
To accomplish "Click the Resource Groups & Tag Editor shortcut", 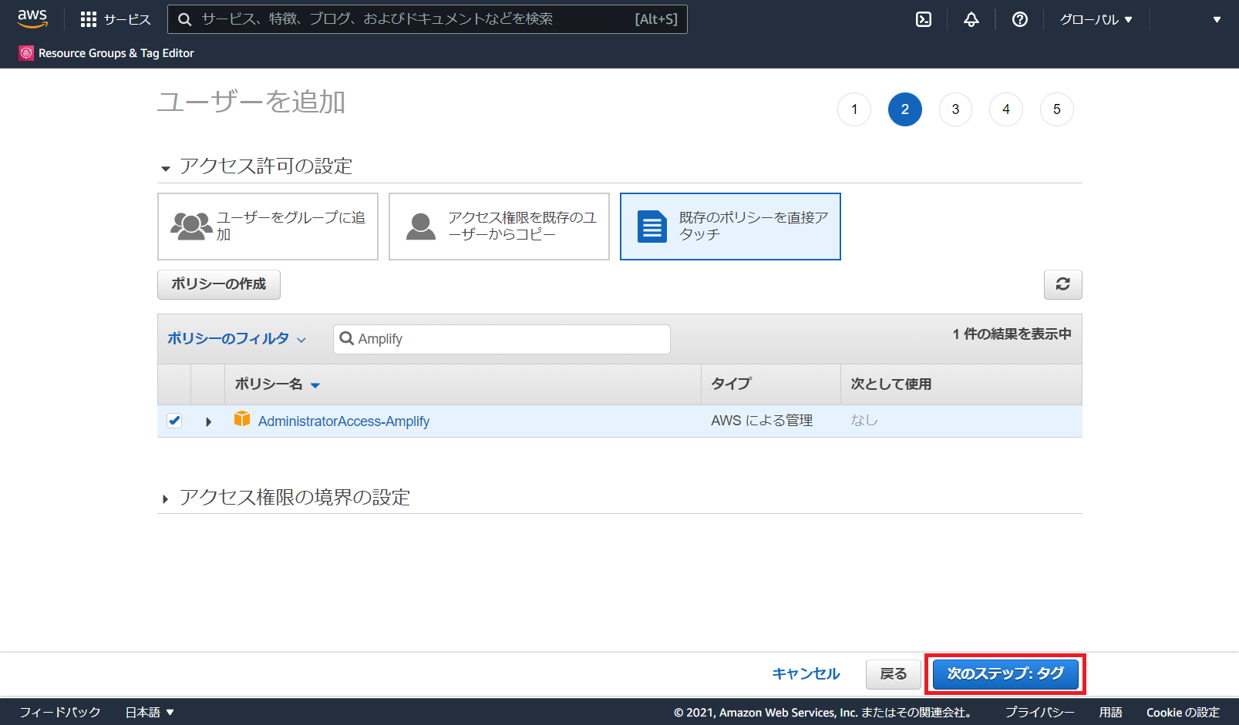I will point(106,53).
